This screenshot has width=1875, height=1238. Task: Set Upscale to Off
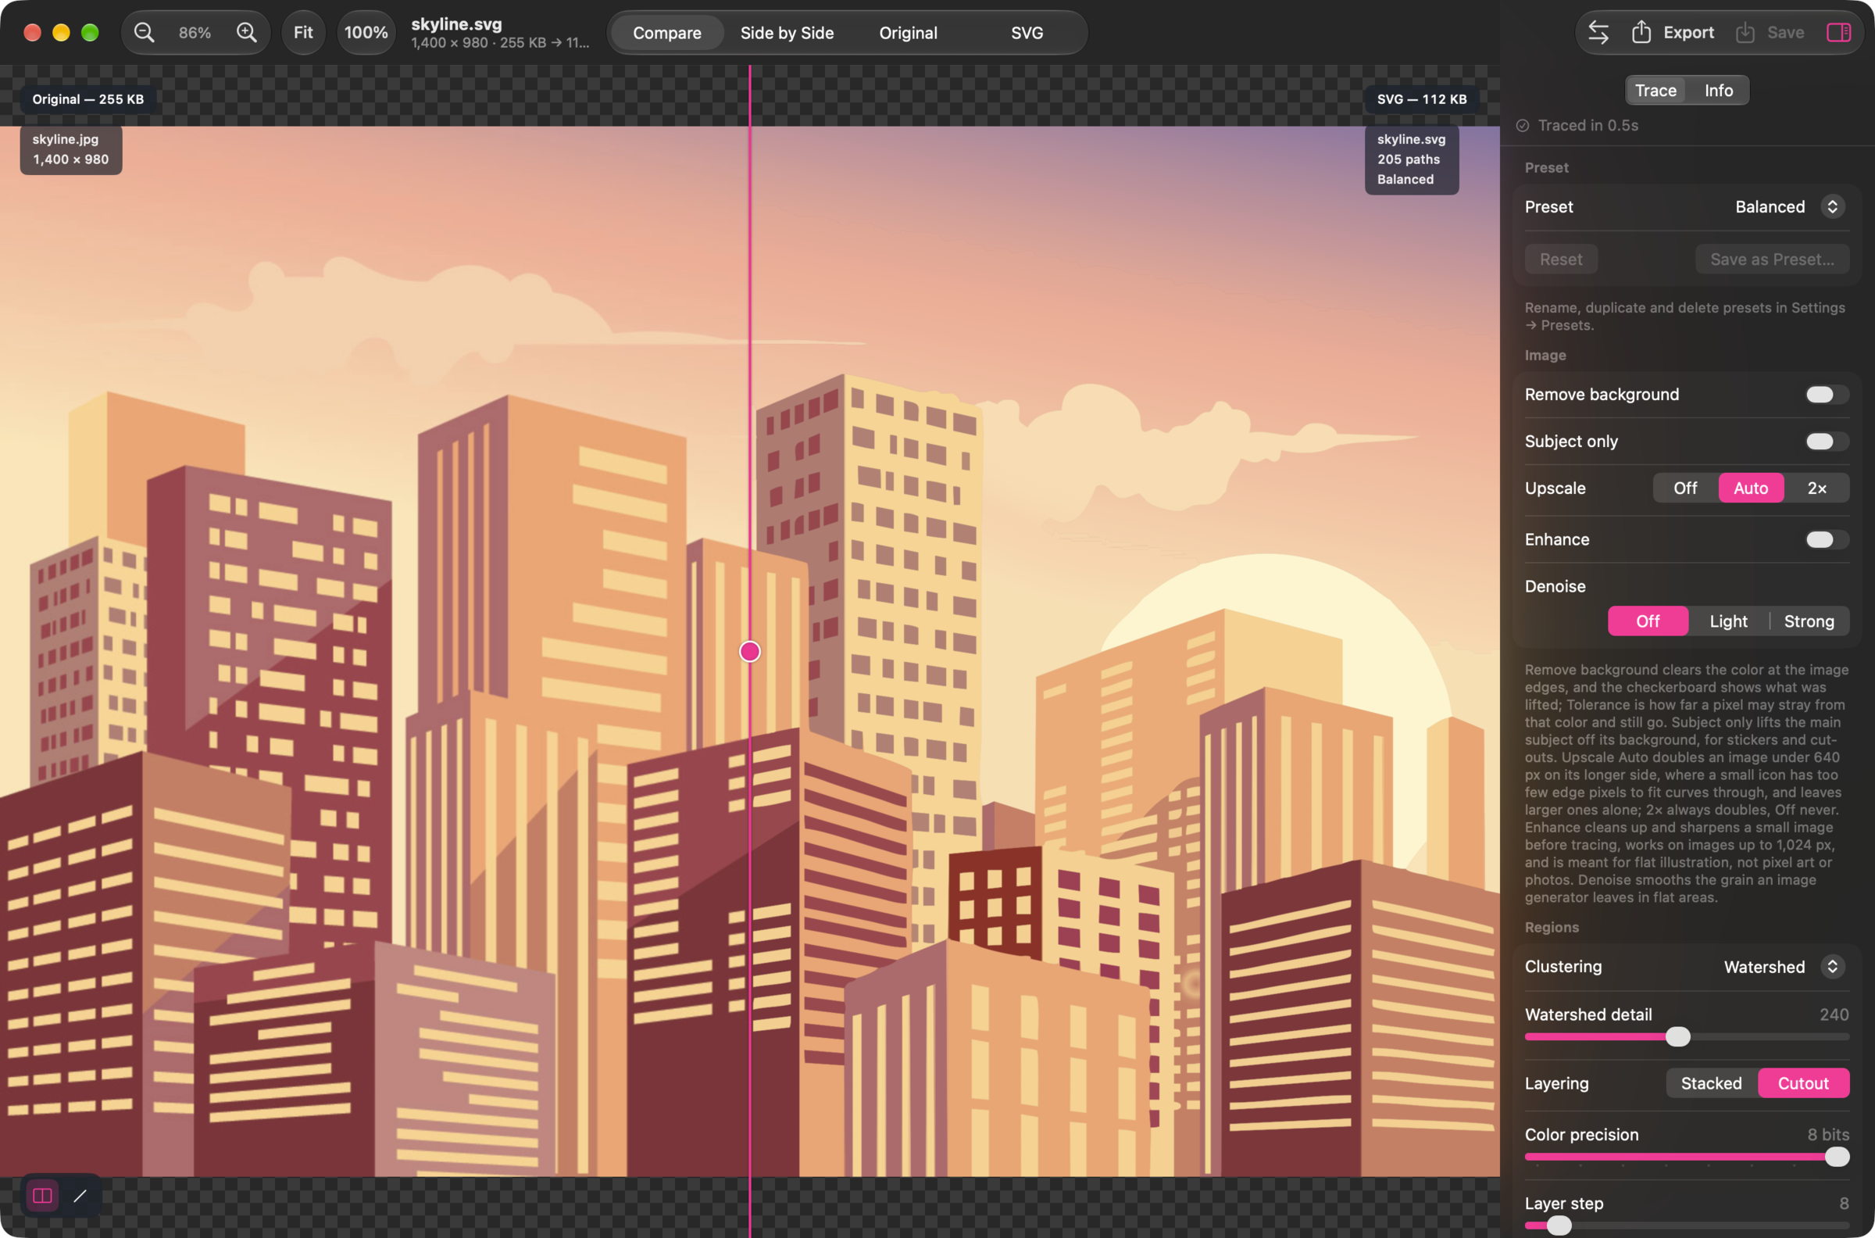click(1685, 488)
